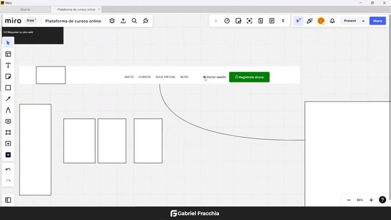Zoom out with minus button

[x=349, y=200]
